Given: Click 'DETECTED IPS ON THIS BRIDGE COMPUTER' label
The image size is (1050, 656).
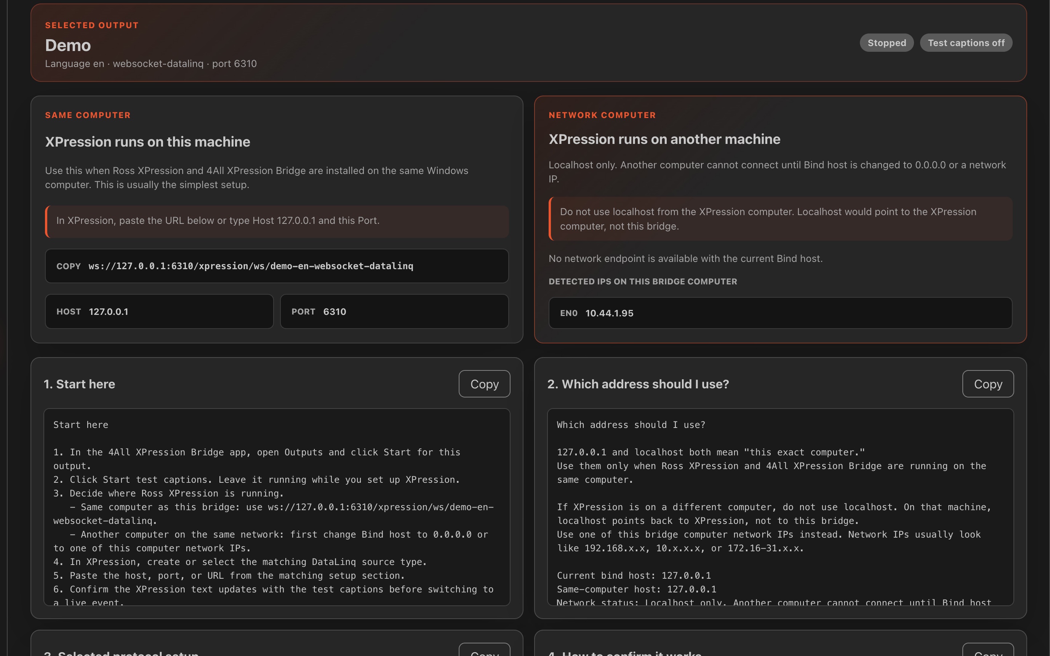Looking at the screenshot, I should 642,282.
